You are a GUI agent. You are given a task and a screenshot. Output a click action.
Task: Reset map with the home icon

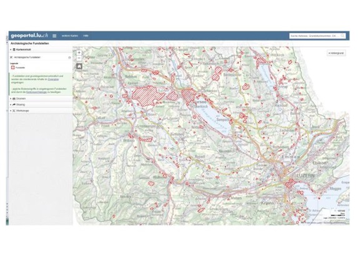(79, 66)
